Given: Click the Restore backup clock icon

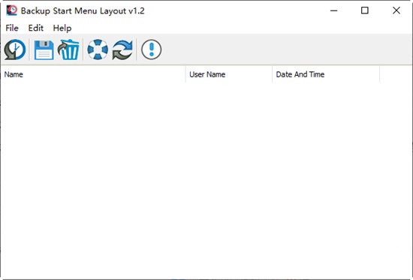Looking at the screenshot, I should tap(15, 50).
